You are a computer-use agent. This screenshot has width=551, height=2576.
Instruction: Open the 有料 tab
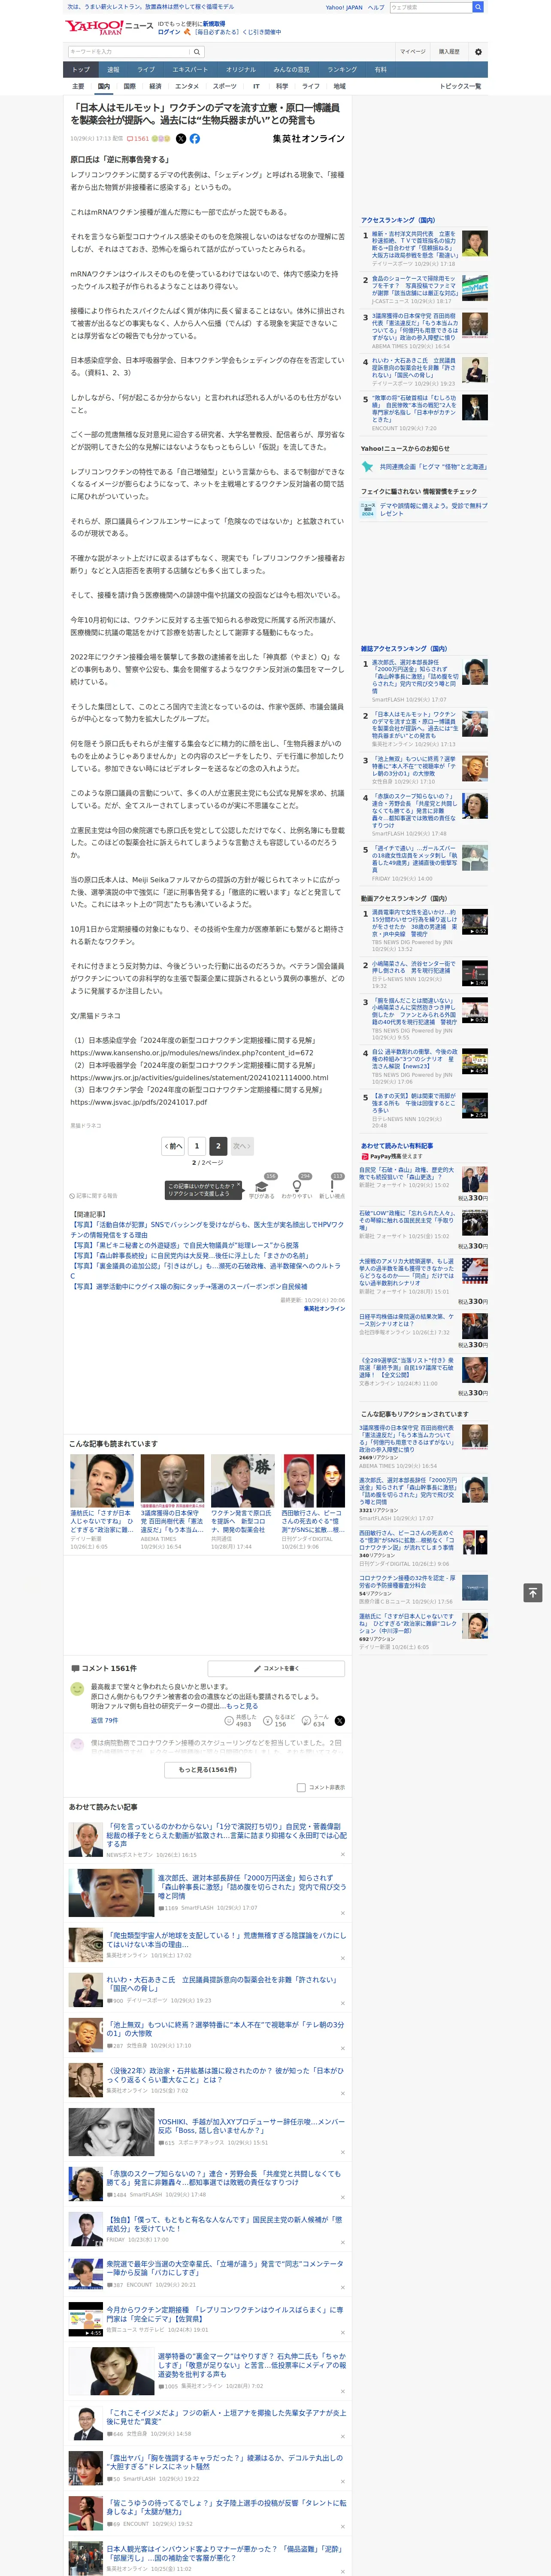point(380,70)
